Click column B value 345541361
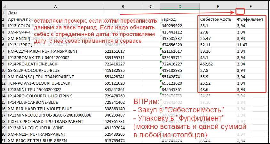 (123, 89)
